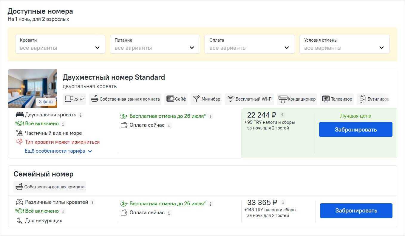Click the Двухместный номер Standard title
The height and width of the screenshot is (236, 405).
pos(114,77)
